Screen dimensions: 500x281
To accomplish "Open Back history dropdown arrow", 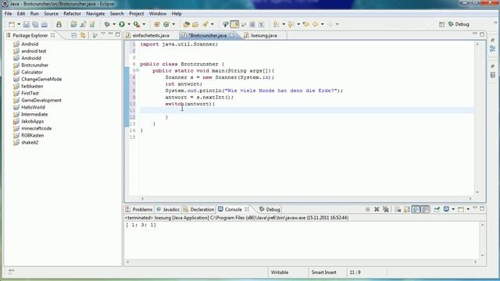I will [x=323, y=24].
